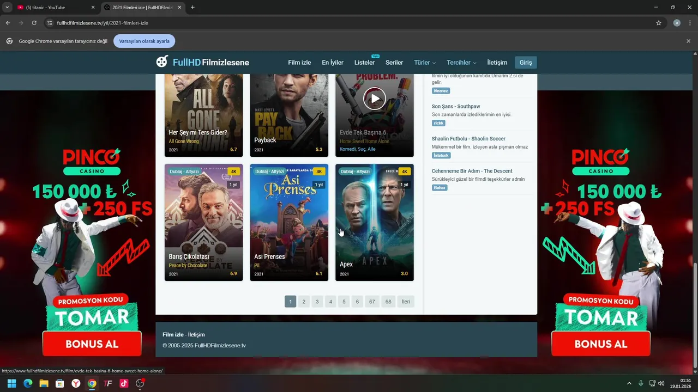This screenshot has width=698, height=392.
Task: Open Film izle menu item
Action: click(x=299, y=63)
